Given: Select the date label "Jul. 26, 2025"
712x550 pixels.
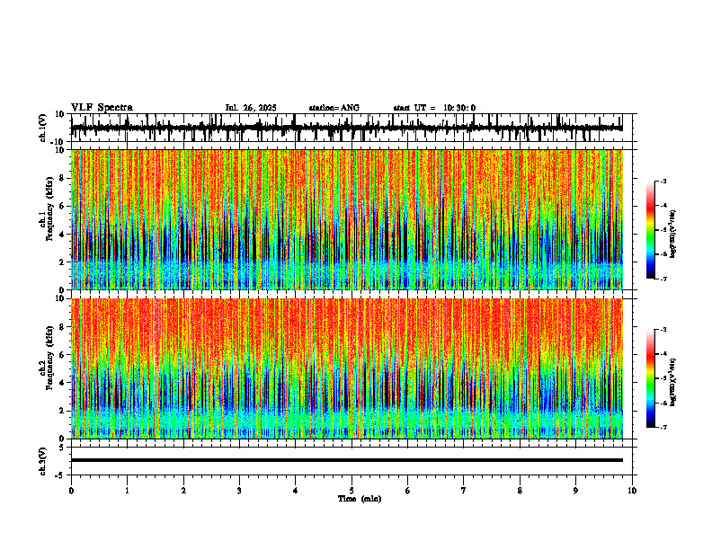Looking at the screenshot, I should coord(251,108).
